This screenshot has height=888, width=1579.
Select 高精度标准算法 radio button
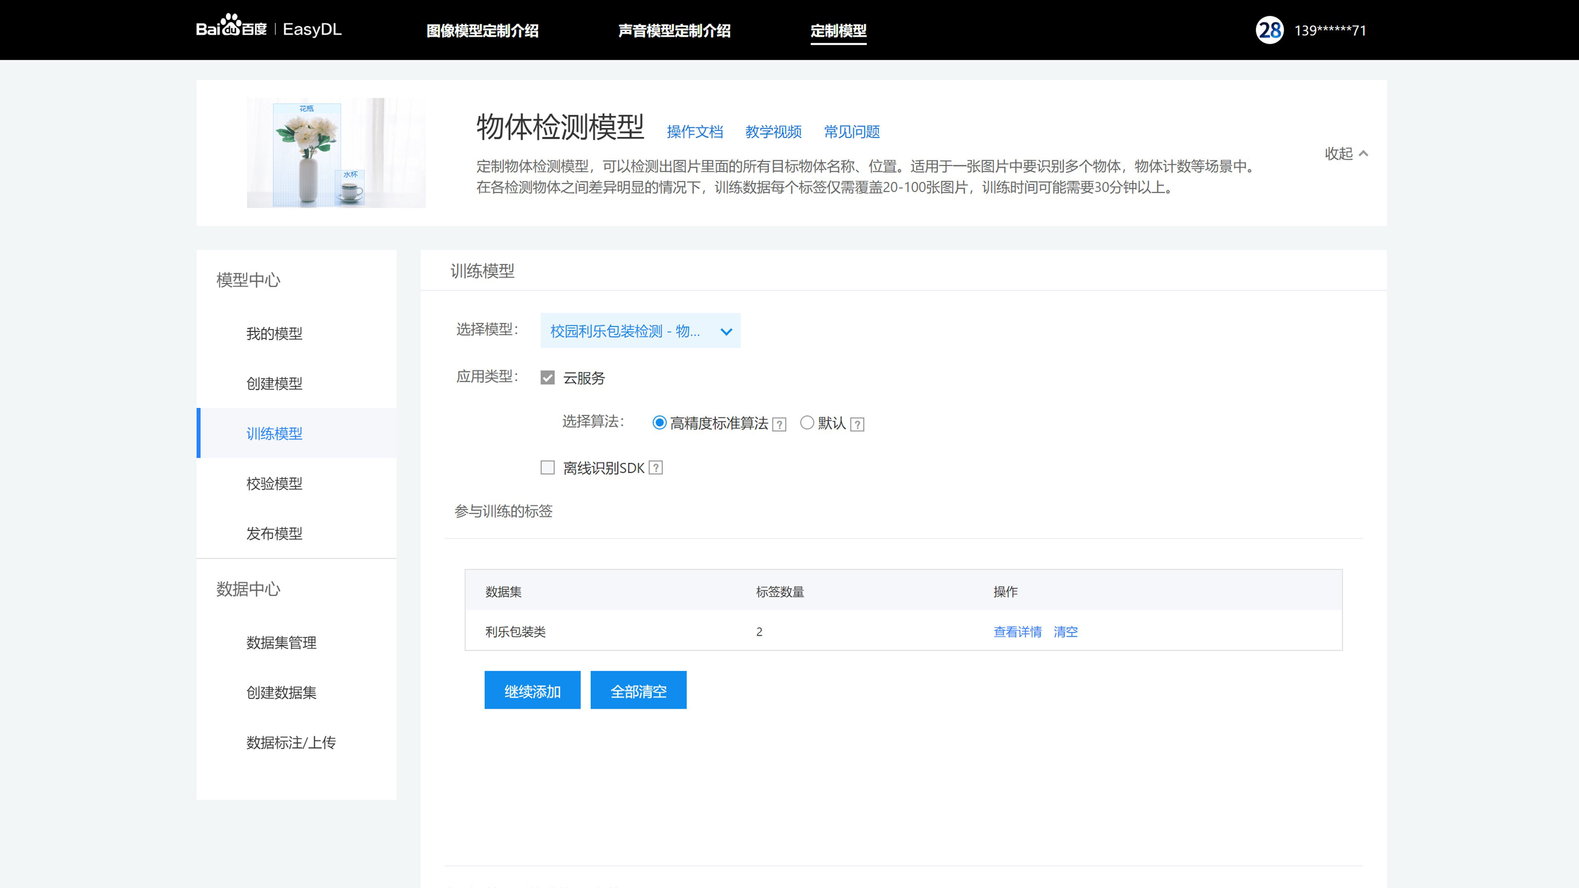coord(660,423)
